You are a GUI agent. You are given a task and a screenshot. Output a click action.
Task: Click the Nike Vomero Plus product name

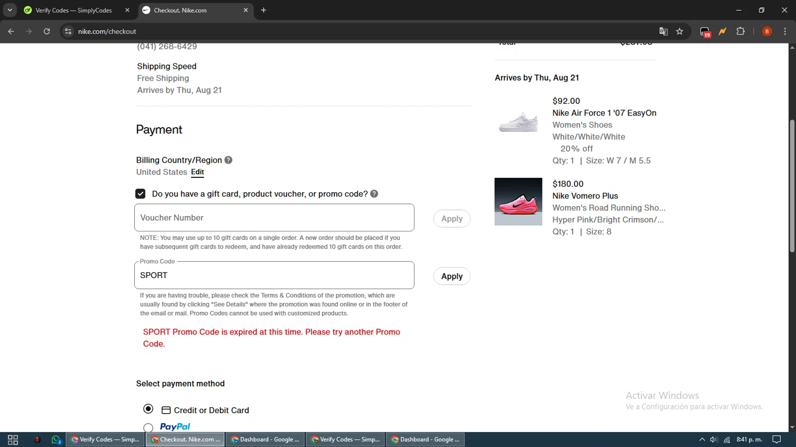[585, 196]
